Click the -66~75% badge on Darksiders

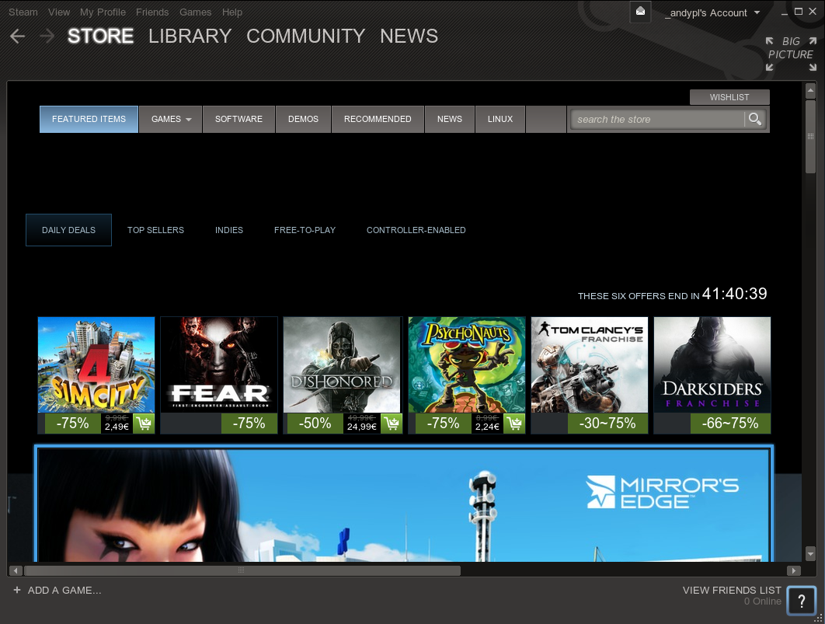tap(730, 424)
